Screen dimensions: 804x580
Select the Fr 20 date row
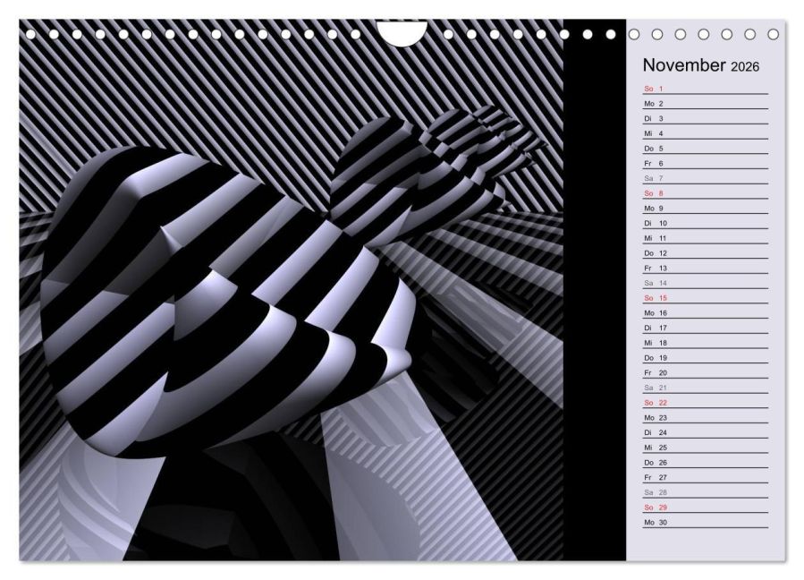706,372
